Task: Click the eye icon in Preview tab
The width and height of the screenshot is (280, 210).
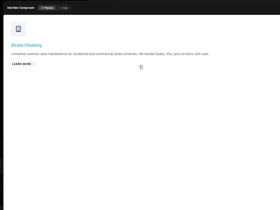Action: coord(42,8)
